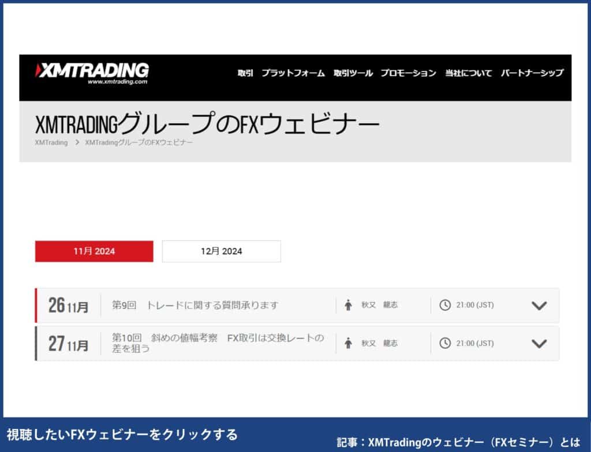Click 秋又 龍志 in the 26 11月 row

(x=380, y=305)
